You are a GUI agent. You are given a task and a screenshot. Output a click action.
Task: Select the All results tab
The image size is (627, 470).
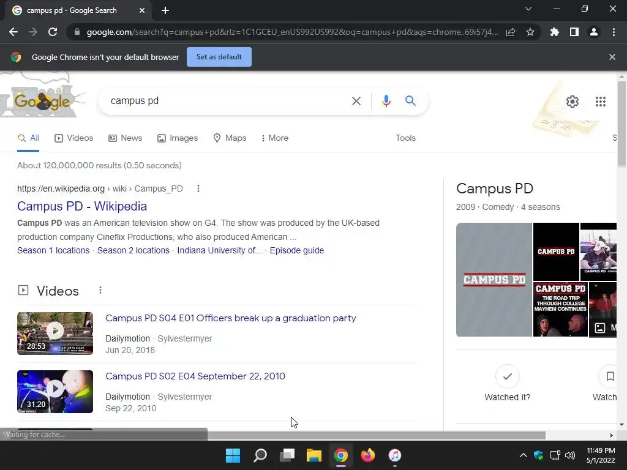(x=28, y=138)
